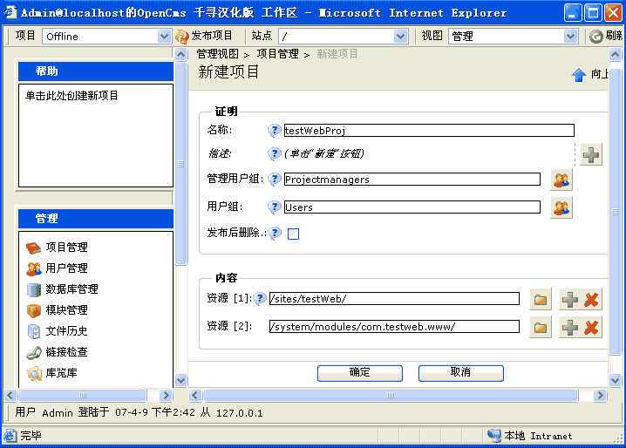626x448 pixels.
Task: Click the 确定 OK button
Action: click(x=360, y=373)
